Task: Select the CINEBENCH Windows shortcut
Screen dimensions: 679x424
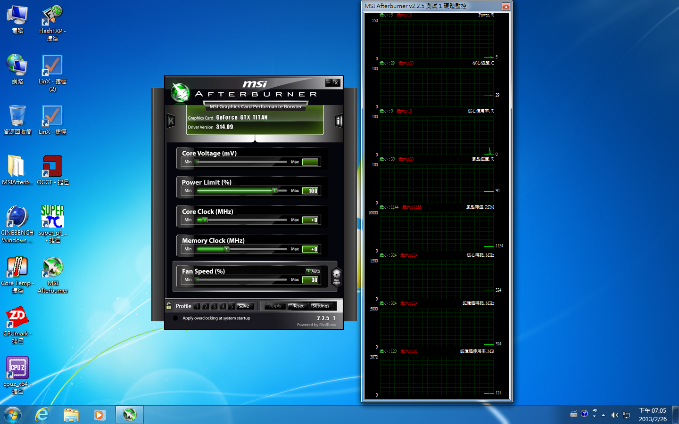Action: 17,224
